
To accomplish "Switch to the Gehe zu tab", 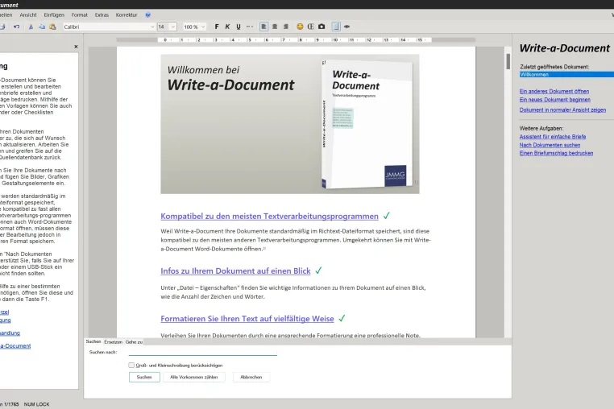I will [134, 341].
